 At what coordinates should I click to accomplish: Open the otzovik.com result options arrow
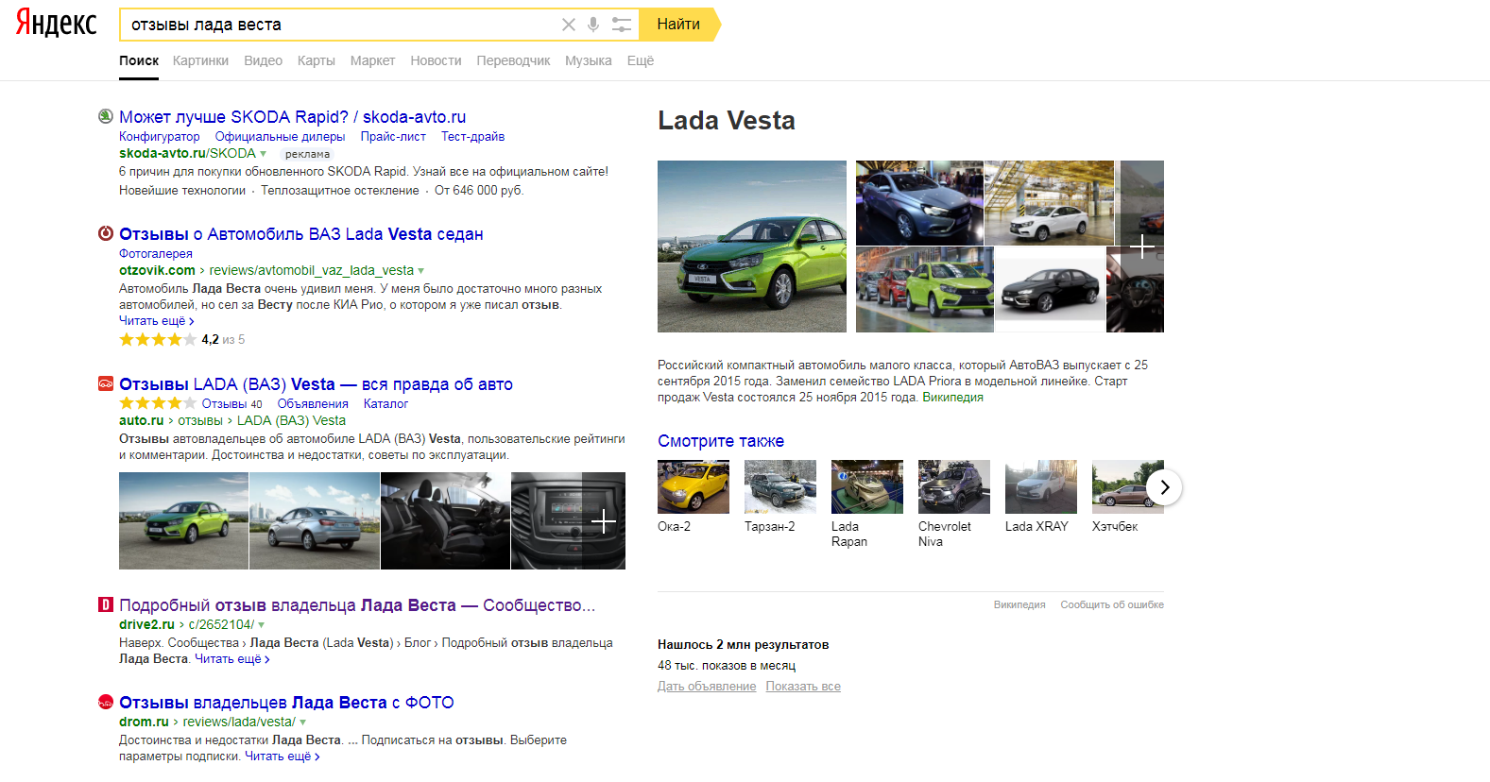421,271
